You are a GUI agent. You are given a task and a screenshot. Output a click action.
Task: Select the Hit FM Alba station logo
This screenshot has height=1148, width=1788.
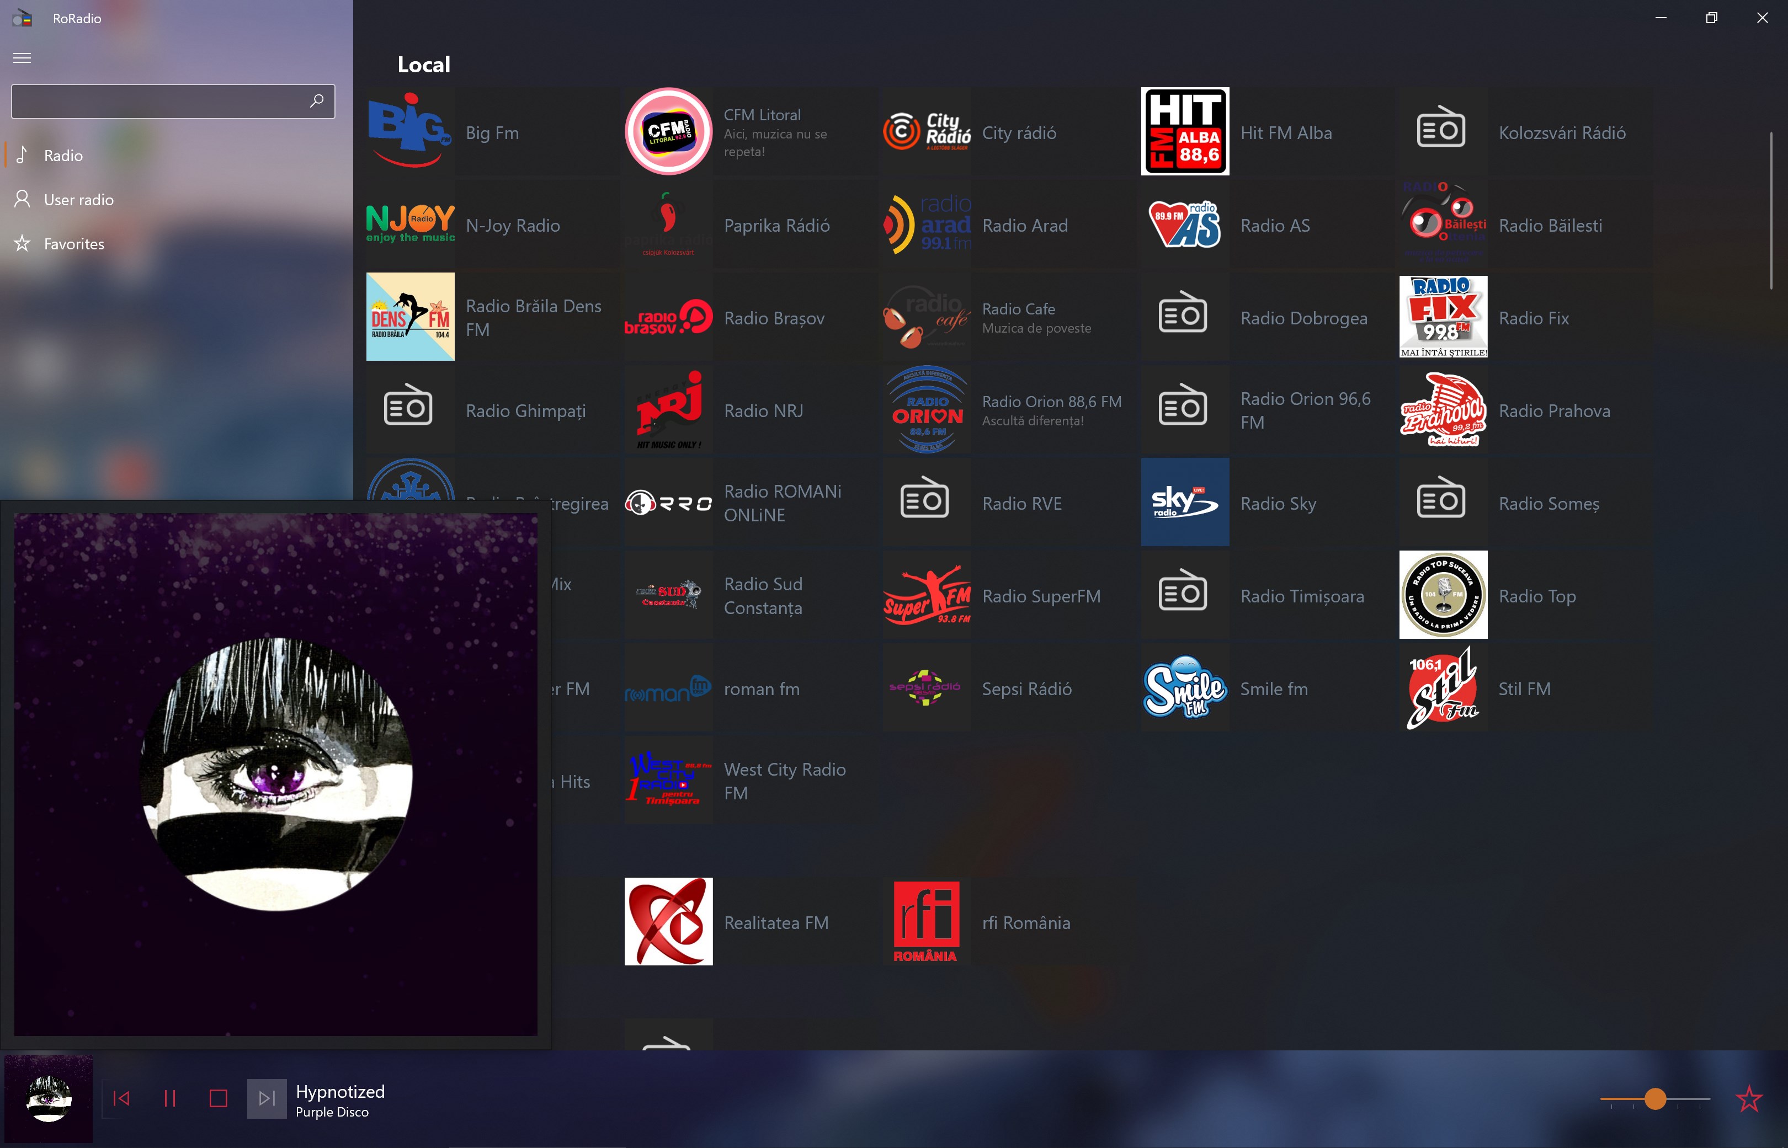coord(1185,131)
